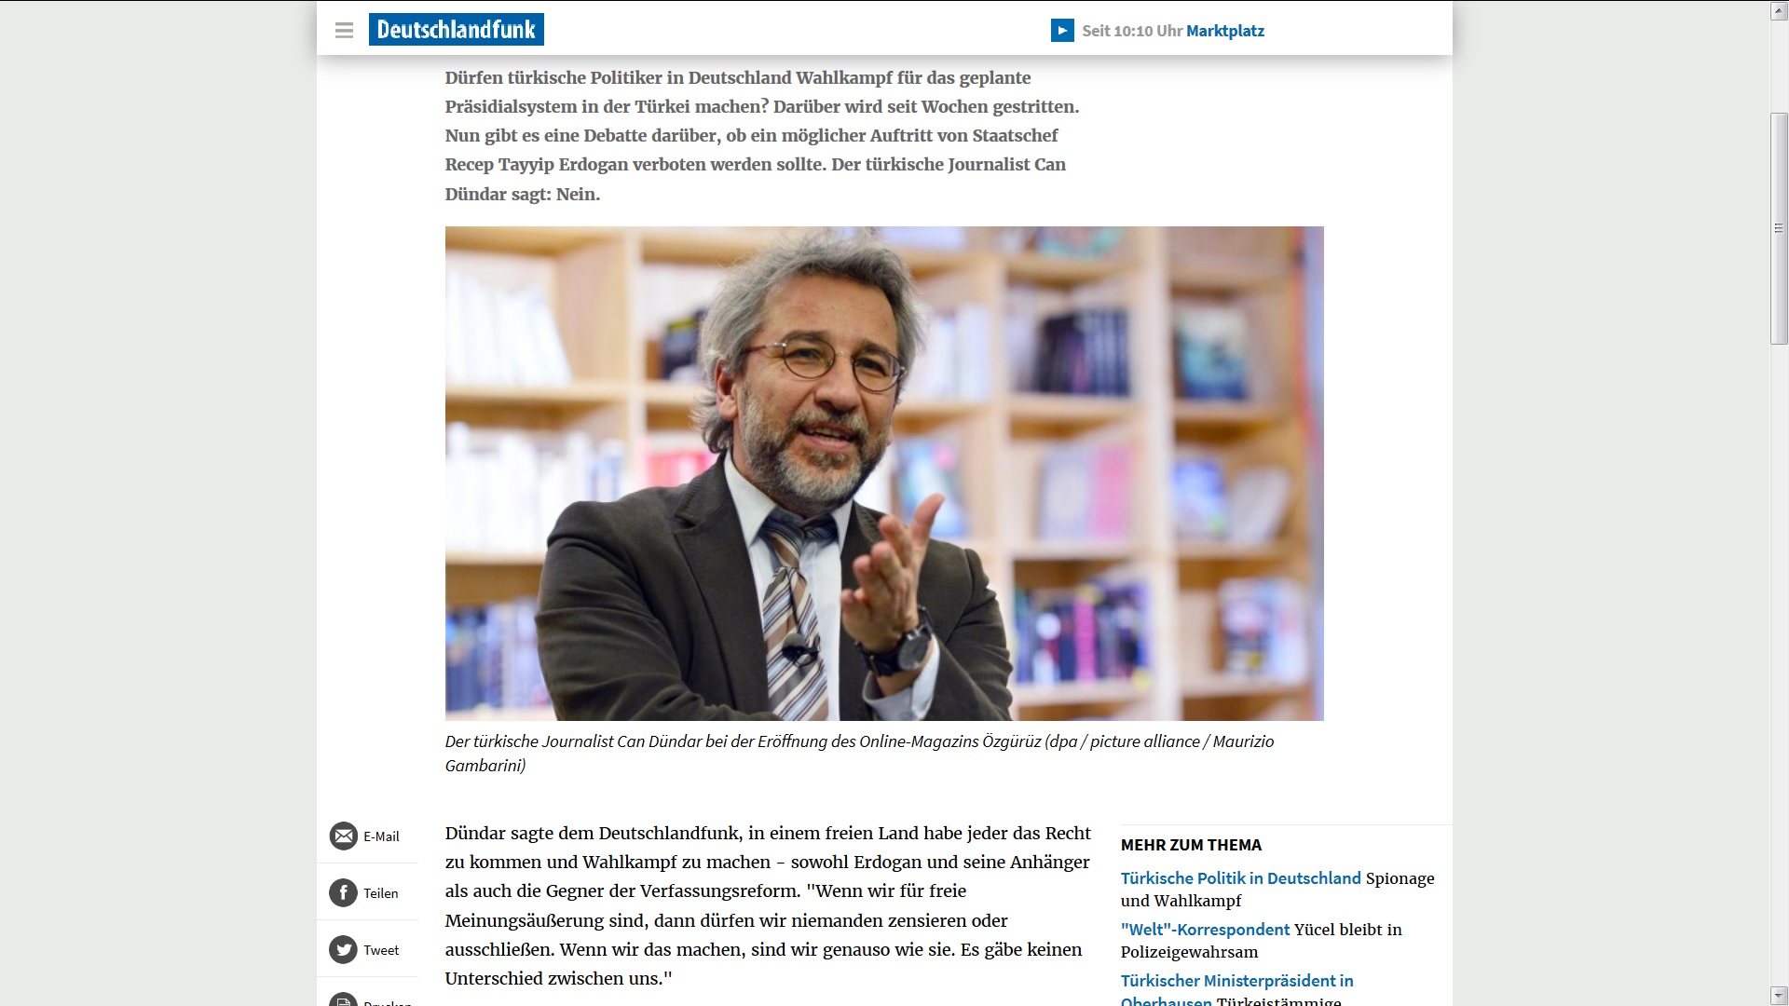Click the Can Dündar article photo
The height and width of the screenshot is (1006, 1789).
pyautogui.click(x=884, y=473)
